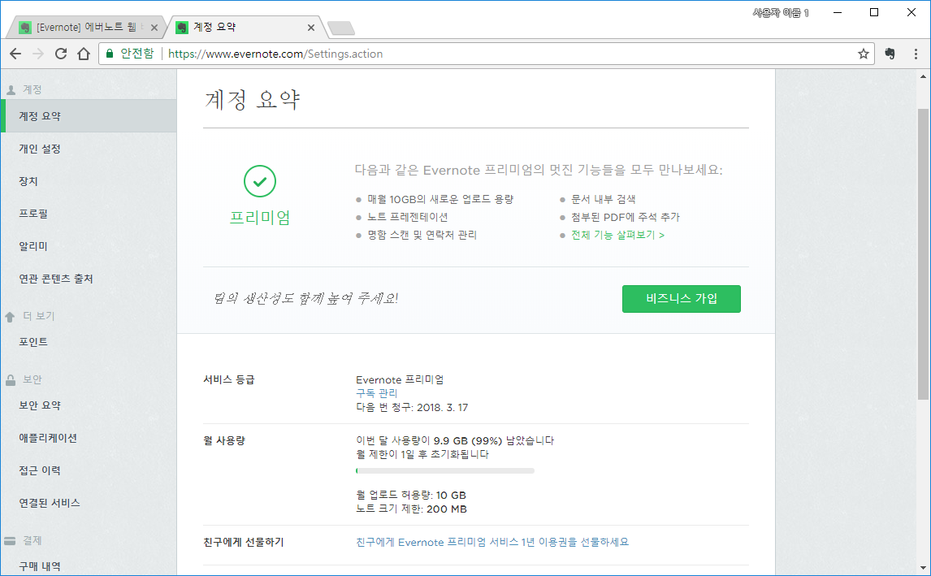
Task: Open the gift Evernote 프리미엄 1년 이용권 link
Action: 492,542
